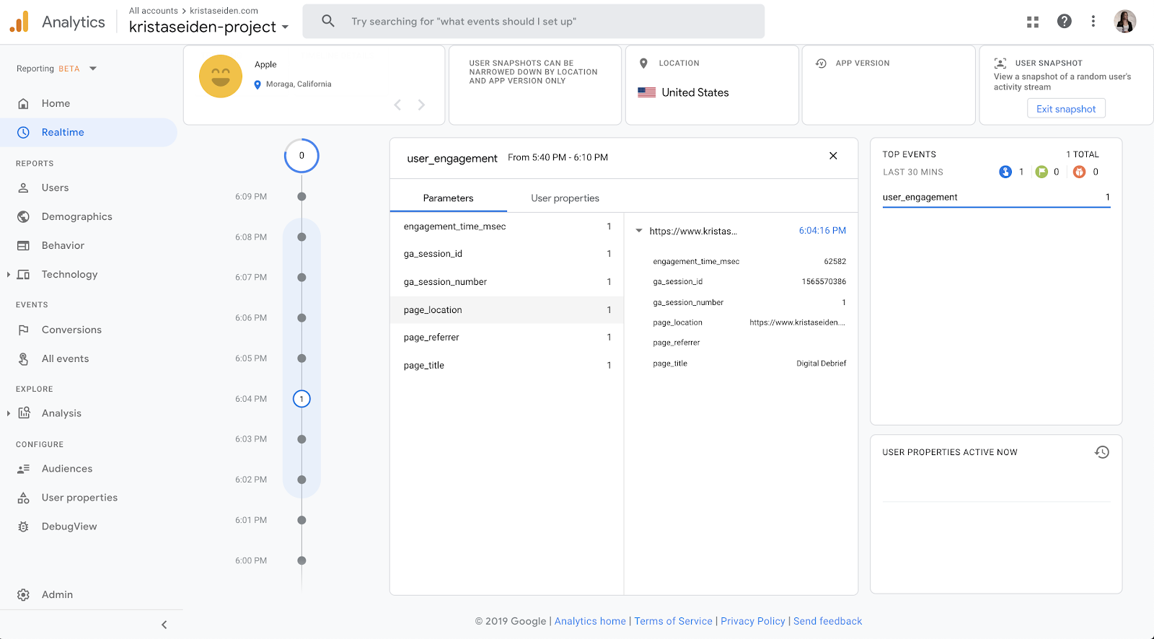Open DebugView in the sidebar
The height and width of the screenshot is (639, 1154).
click(69, 526)
